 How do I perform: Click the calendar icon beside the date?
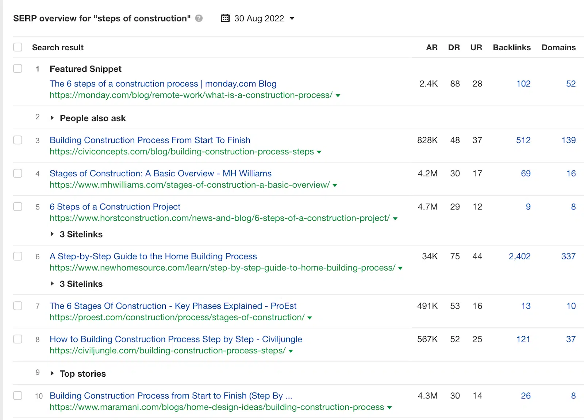tap(225, 18)
